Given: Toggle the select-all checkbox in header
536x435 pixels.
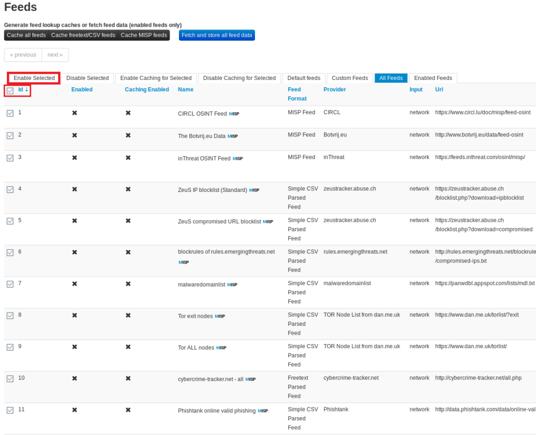Looking at the screenshot, I should click(x=10, y=90).
